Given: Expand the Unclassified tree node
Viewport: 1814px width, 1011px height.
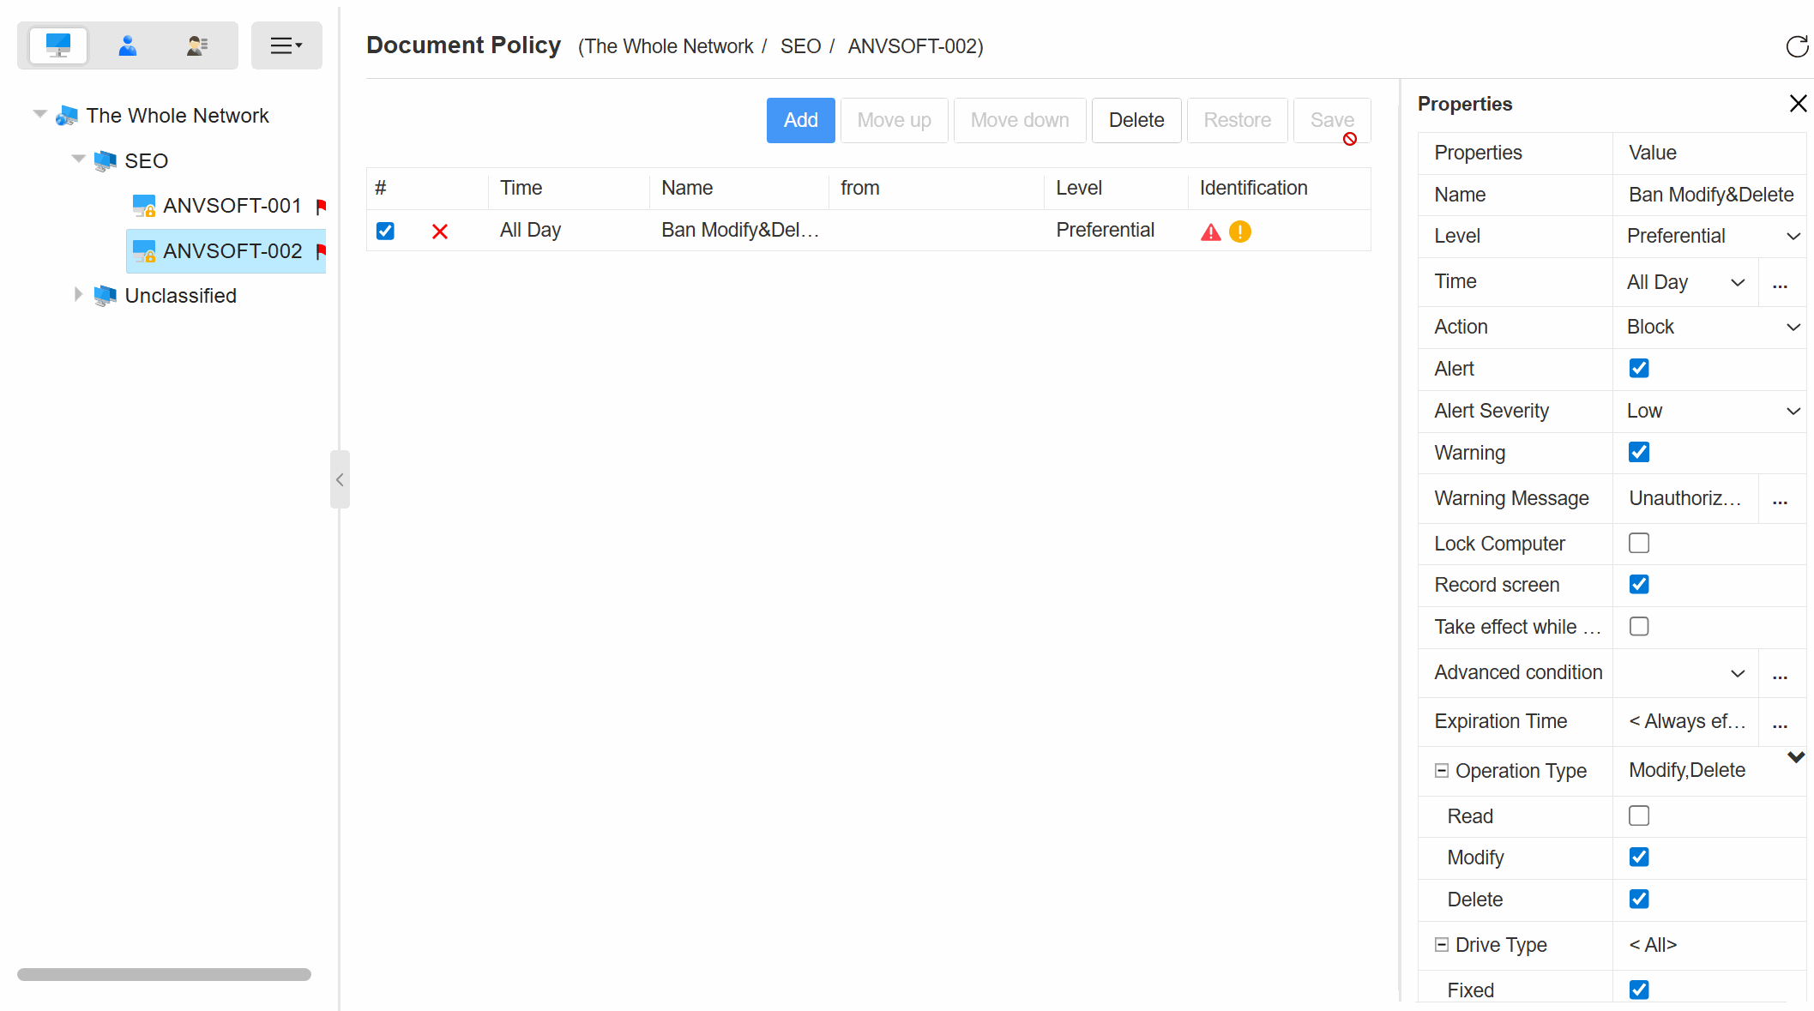Looking at the screenshot, I should point(78,295).
